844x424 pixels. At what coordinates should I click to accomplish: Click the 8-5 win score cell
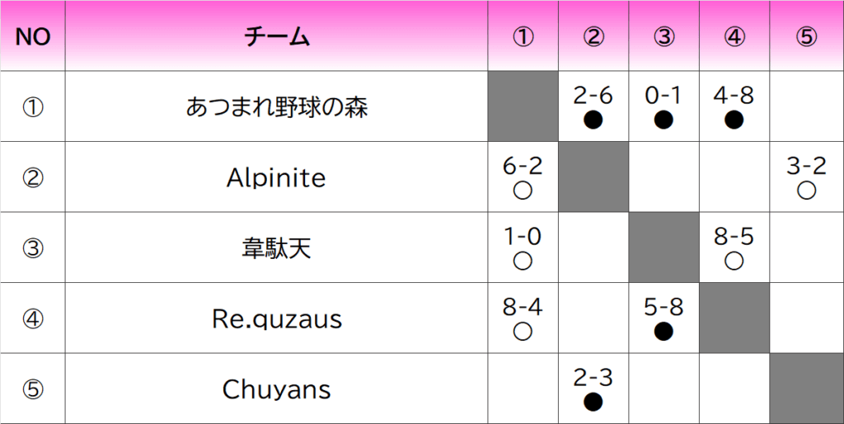tap(734, 247)
